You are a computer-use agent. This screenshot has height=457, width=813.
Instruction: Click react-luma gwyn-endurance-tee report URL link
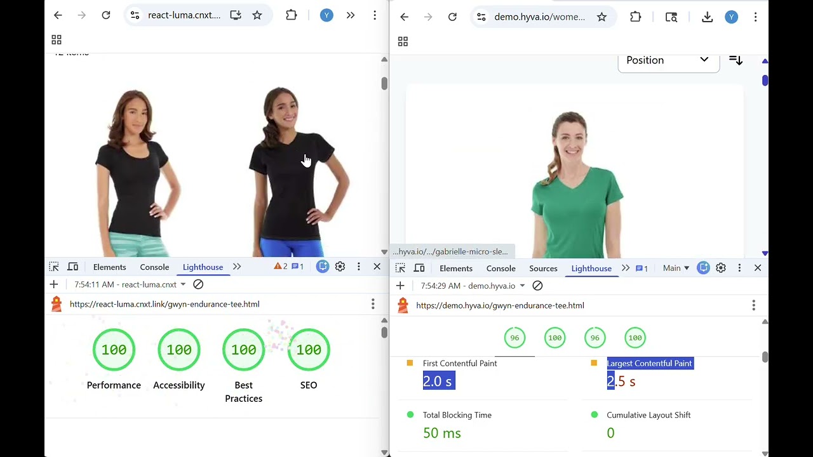coord(165,304)
